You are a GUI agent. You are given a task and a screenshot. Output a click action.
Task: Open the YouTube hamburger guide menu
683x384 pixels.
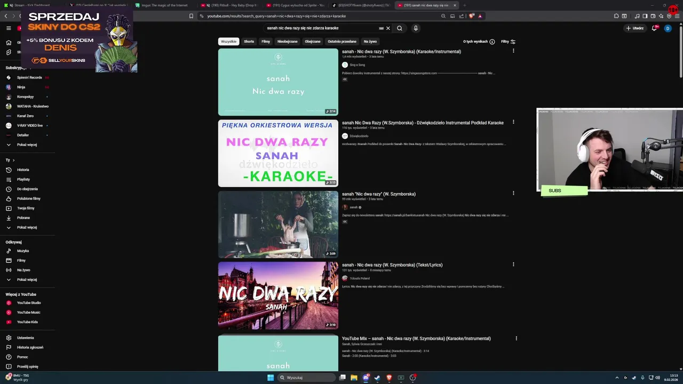click(x=9, y=28)
